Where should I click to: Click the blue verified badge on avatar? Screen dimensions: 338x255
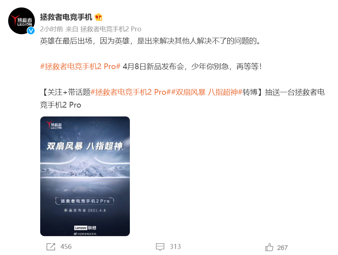[x=31, y=31]
